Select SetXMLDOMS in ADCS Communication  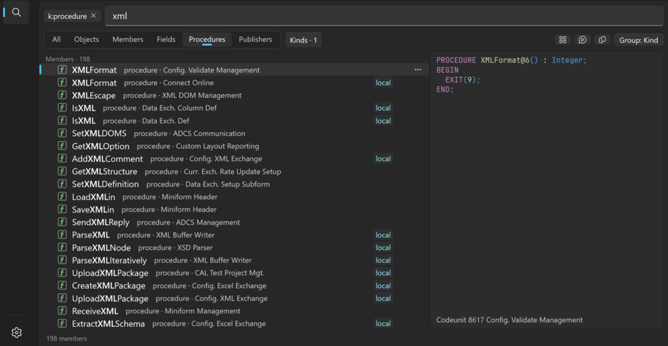tap(235, 134)
